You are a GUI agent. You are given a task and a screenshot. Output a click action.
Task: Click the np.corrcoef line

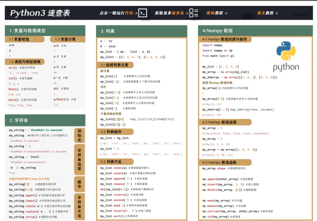tap(237, 211)
